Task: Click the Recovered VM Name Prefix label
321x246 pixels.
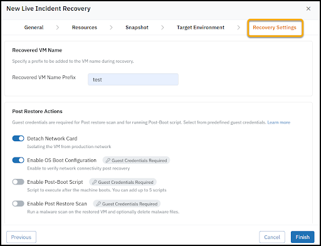Action: pos(44,77)
